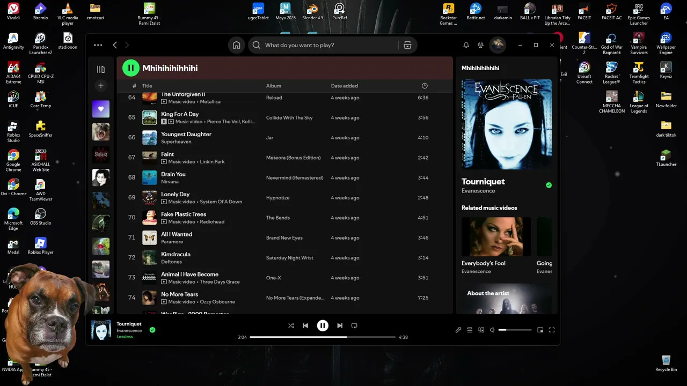Viewport: 687px width, 386px height.
Task: Show lyrics with the microphone icon
Action: click(x=458, y=330)
